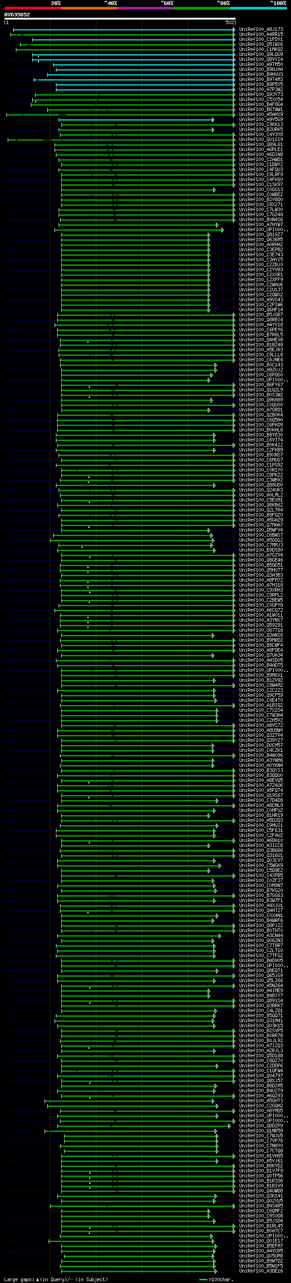Click the query end position 502
Screen dimensions: 291x1283
[x=229, y=22]
